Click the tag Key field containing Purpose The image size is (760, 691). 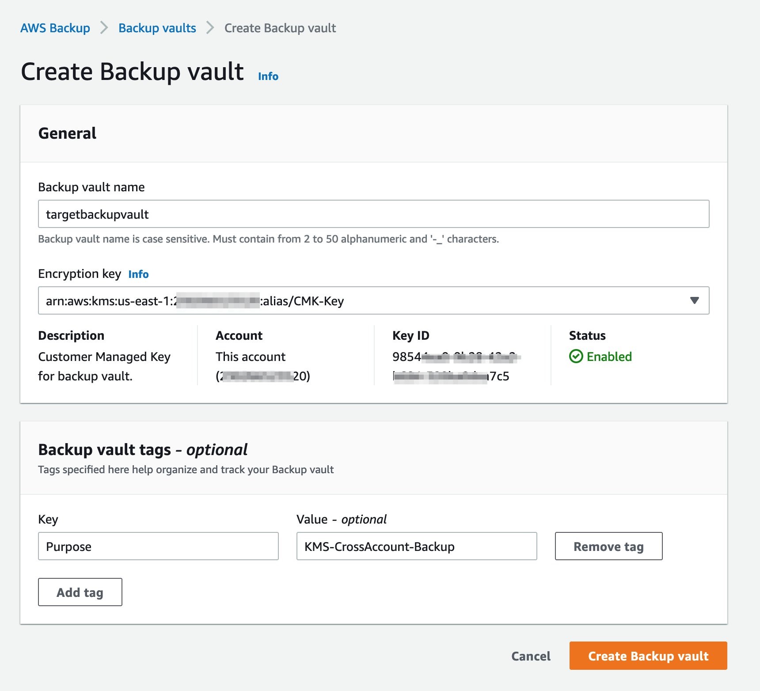[158, 546]
